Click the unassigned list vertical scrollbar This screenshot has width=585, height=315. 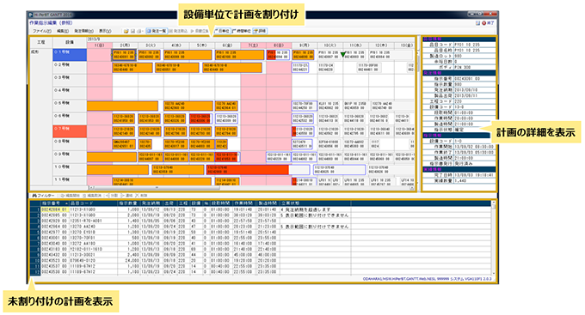pyautogui.click(x=494, y=239)
